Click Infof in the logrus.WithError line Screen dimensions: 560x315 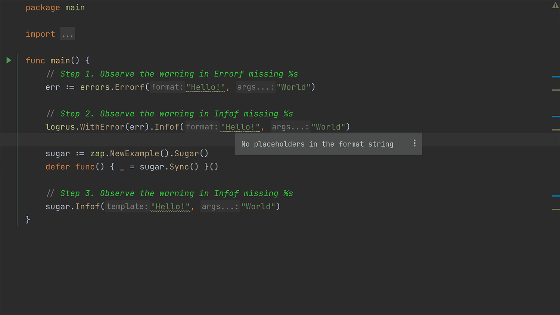(x=167, y=127)
